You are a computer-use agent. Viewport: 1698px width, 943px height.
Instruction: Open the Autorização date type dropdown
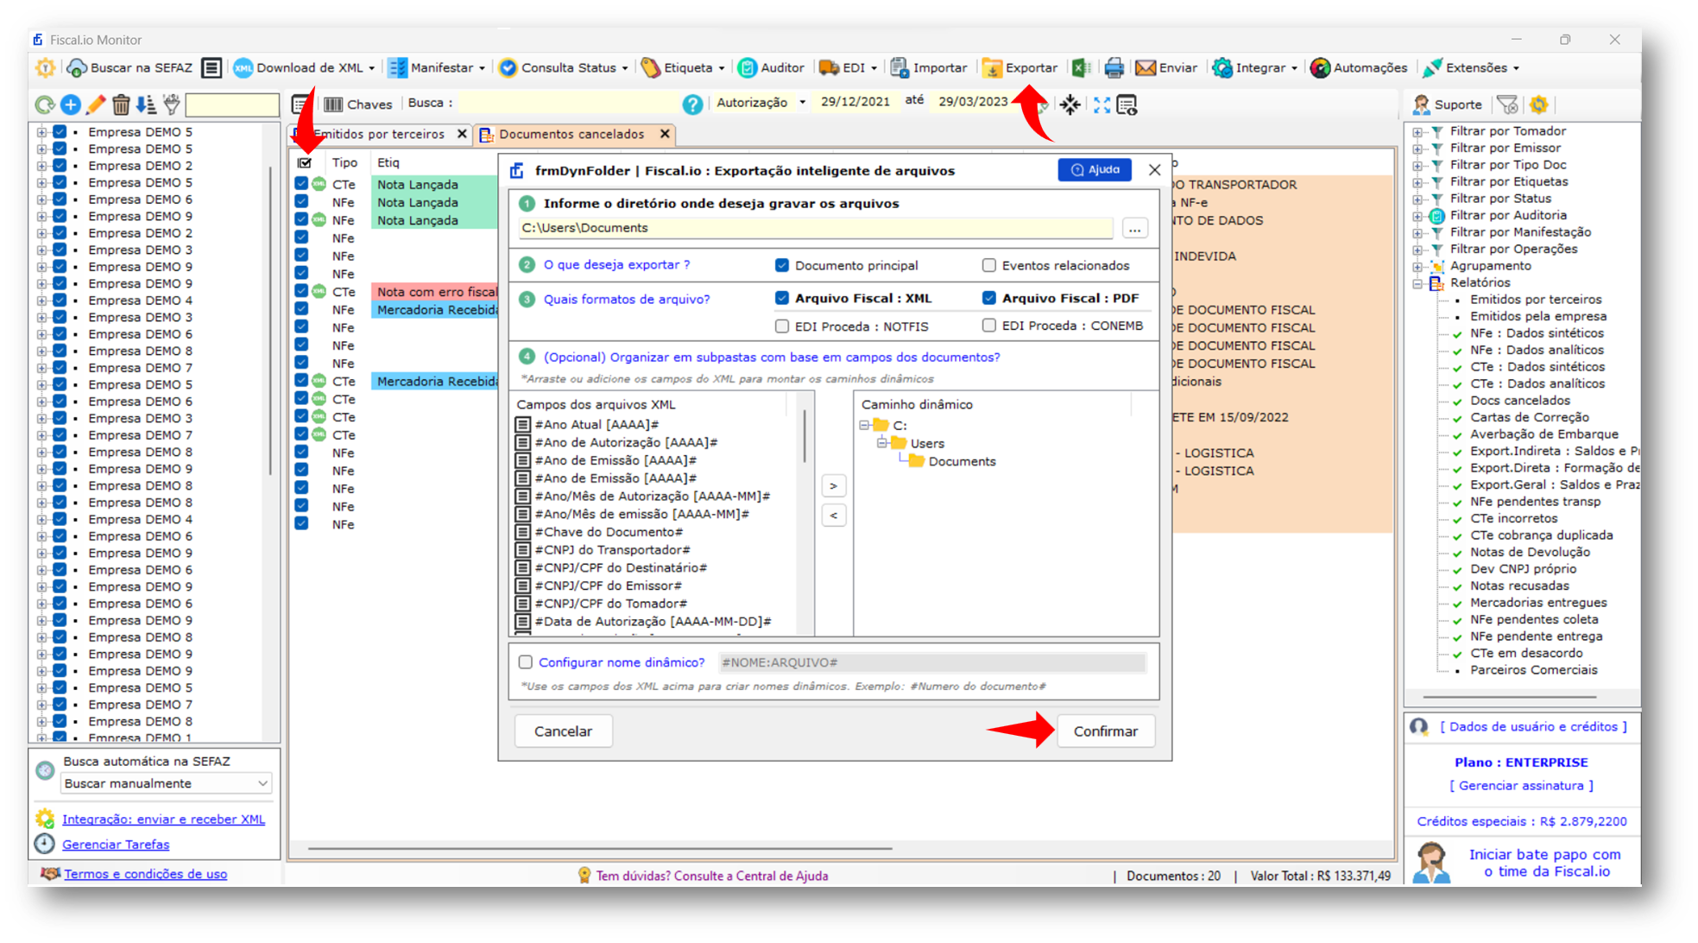pos(803,102)
